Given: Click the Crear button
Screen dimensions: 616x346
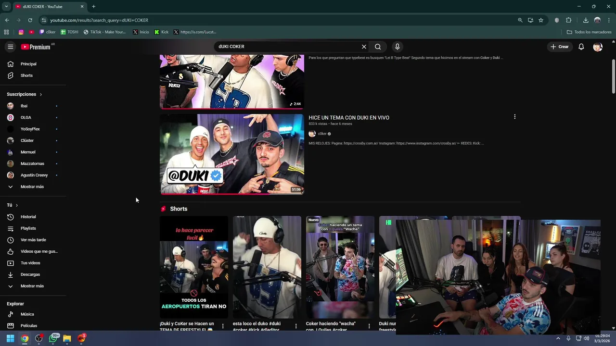Looking at the screenshot, I should pyautogui.click(x=560, y=47).
